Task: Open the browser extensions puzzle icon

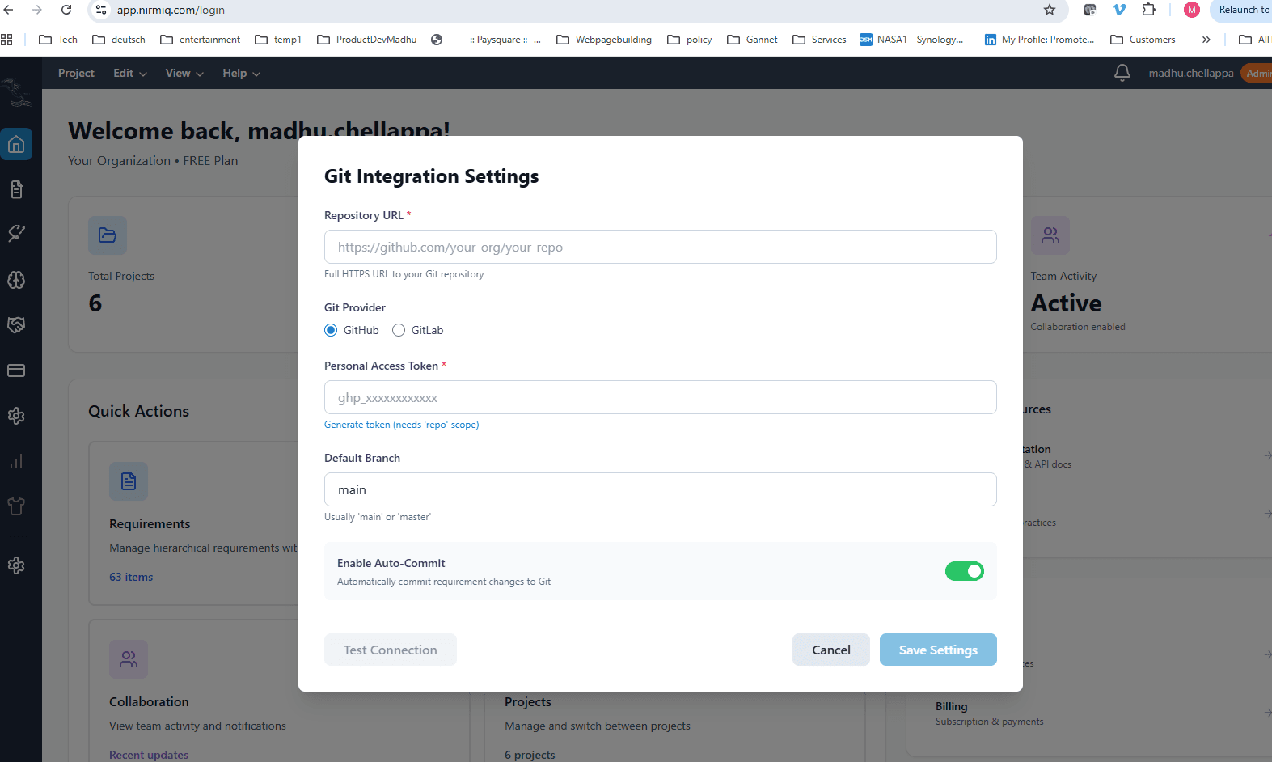Action: pos(1149,10)
